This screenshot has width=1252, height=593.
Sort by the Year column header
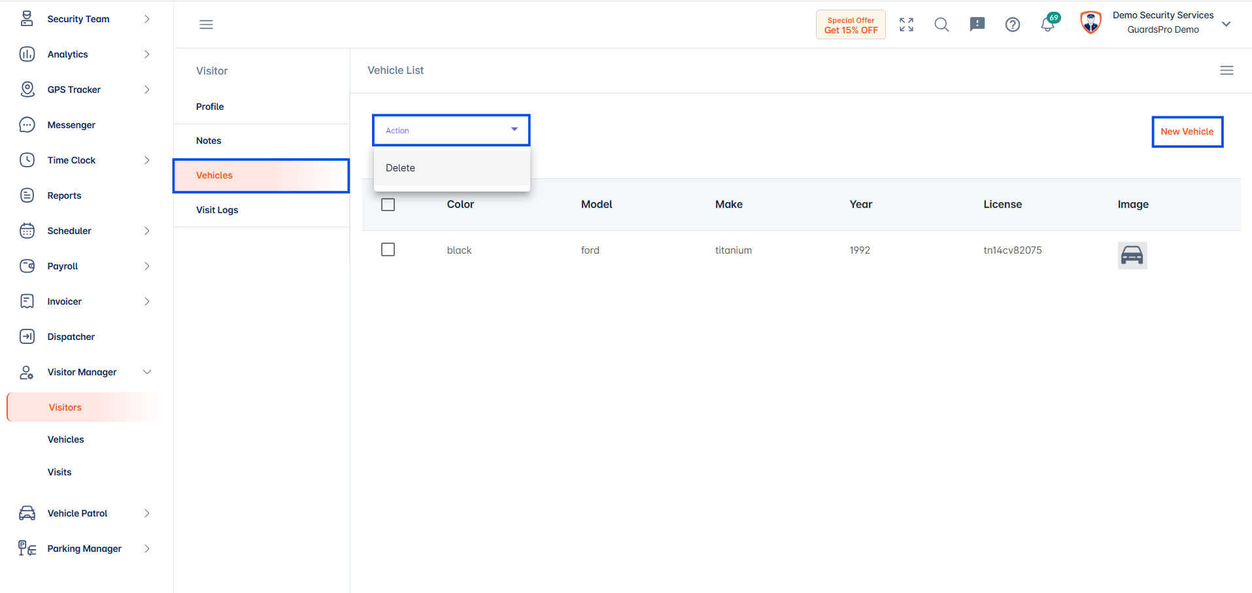[x=860, y=204]
